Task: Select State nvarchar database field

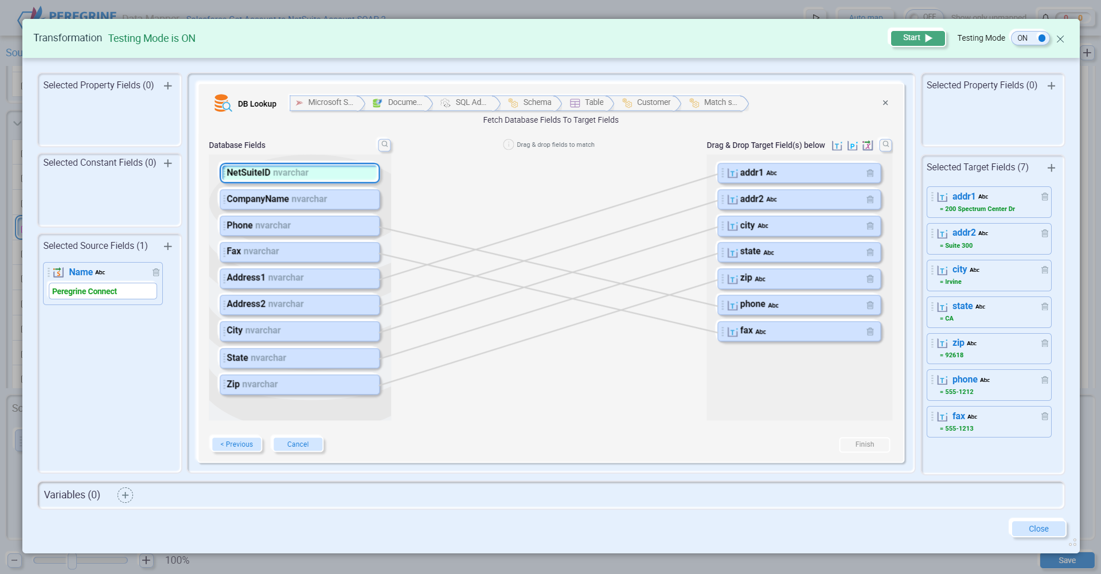Action: pos(299,358)
